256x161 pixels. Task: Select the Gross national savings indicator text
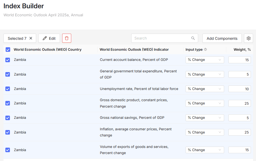[x=132, y=118]
